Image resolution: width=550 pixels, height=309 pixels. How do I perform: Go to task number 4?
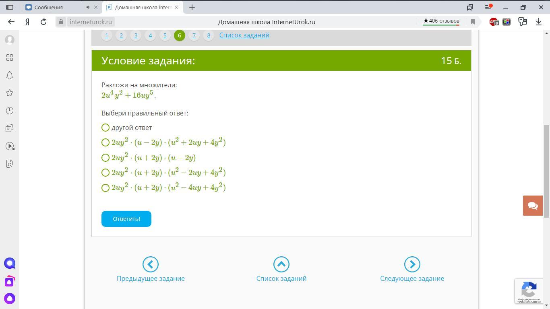(150, 35)
